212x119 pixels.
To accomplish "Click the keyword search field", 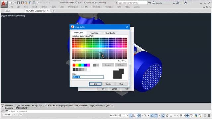I will point(132,3).
